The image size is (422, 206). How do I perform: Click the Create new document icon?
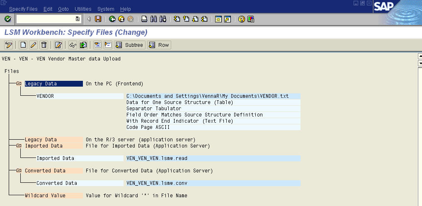(x=23, y=45)
